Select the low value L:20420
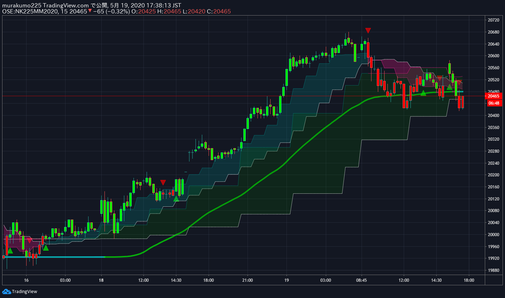 [194, 11]
